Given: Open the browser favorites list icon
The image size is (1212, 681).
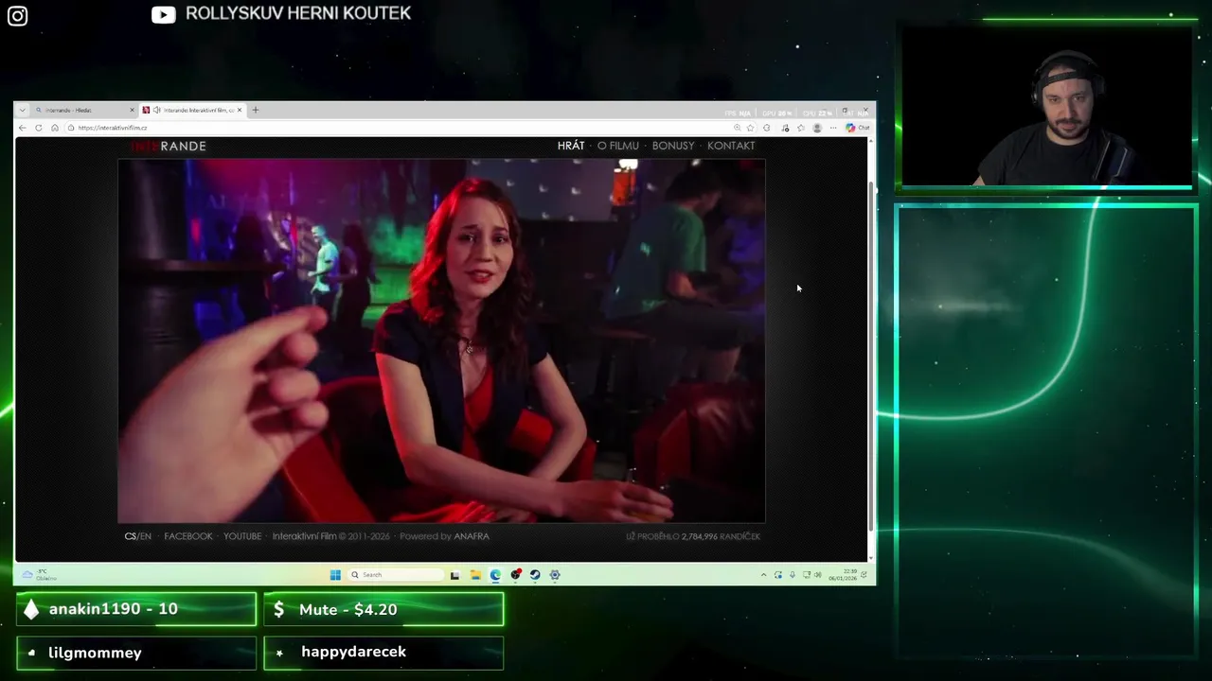Looking at the screenshot, I should [801, 128].
